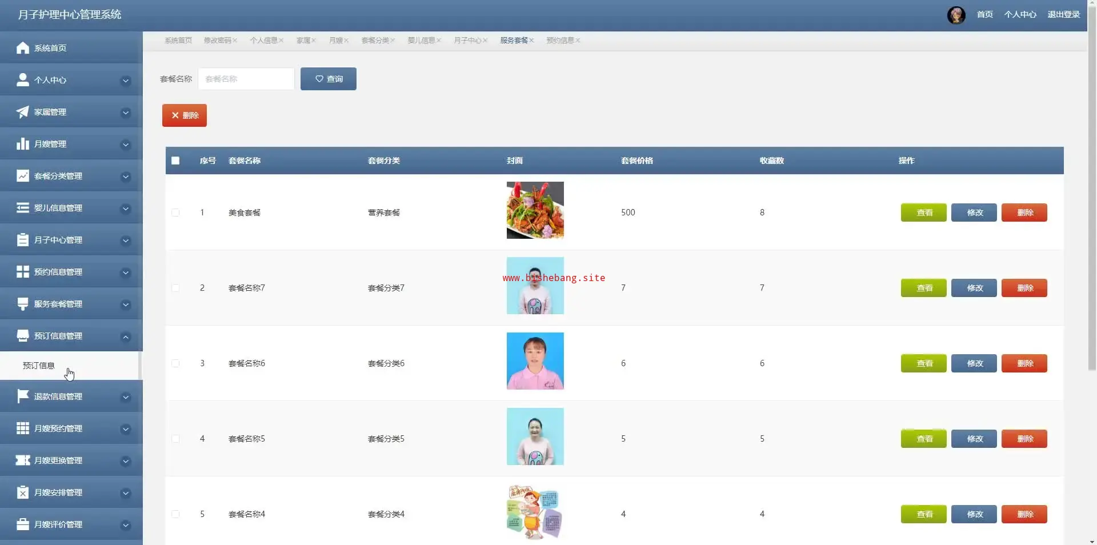Click the paper plane icon for 家属管理
Viewport: 1097px width, 545px height.
click(x=22, y=112)
